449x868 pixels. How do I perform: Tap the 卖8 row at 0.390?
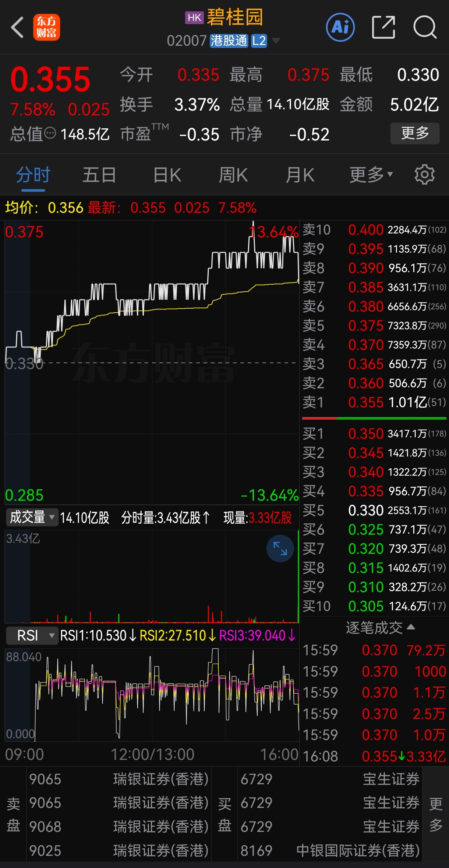(374, 268)
